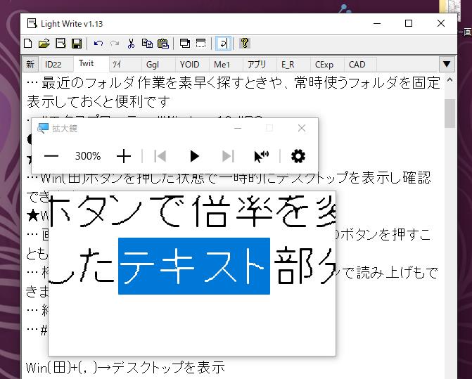Save with the floppy disk icon
The width and height of the screenshot is (472, 379).
coord(77,44)
